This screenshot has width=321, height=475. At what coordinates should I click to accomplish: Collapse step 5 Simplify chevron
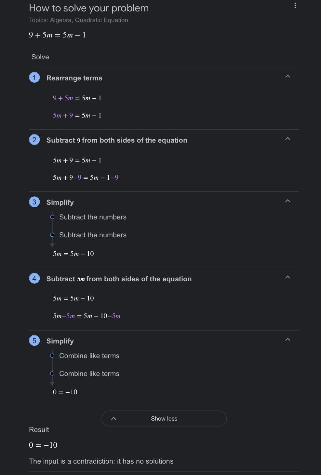pos(288,340)
